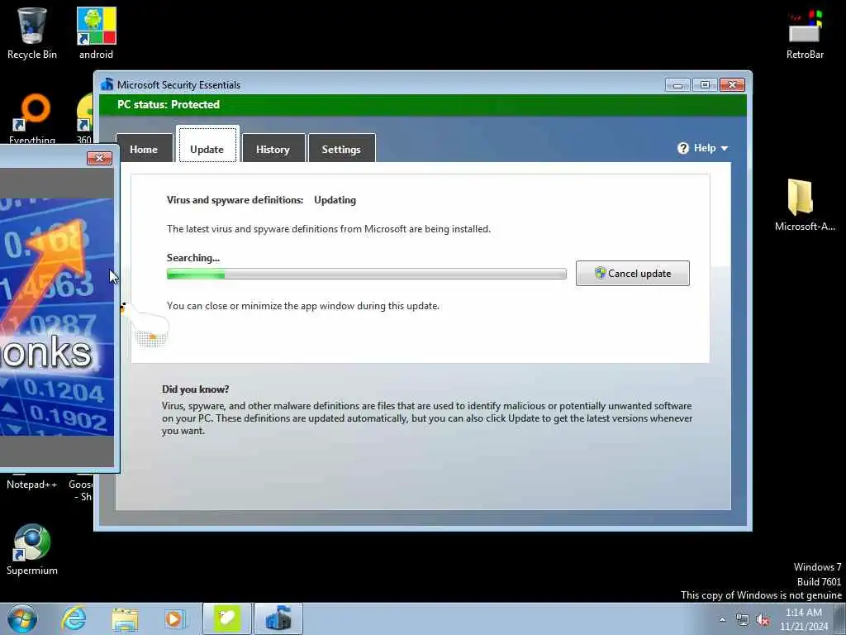Screen dimensions: 846x635
Task: Click the Help question mark icon
Action: pos(683,148)
